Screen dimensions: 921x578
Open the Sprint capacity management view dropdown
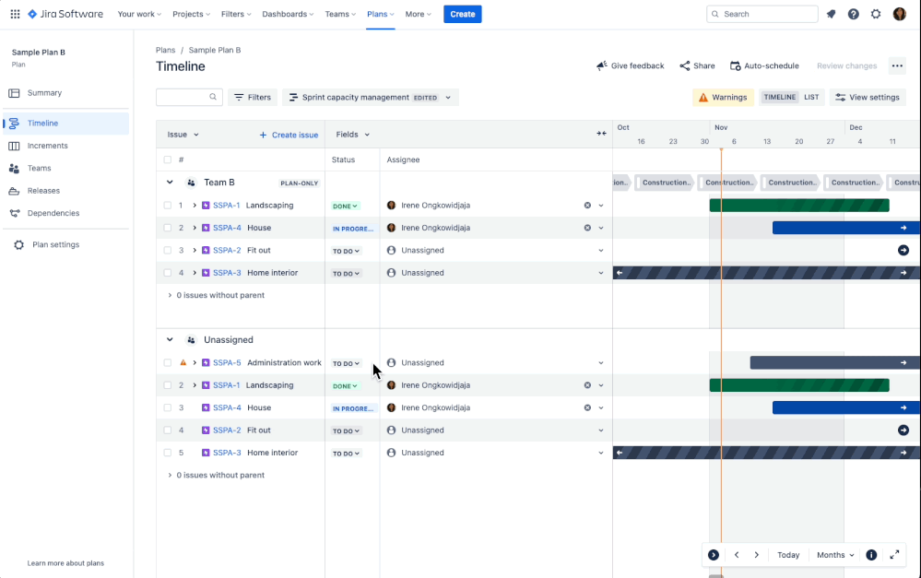click(x=370, y=98)
